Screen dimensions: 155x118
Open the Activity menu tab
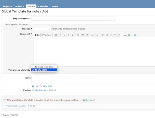[20, 7]
